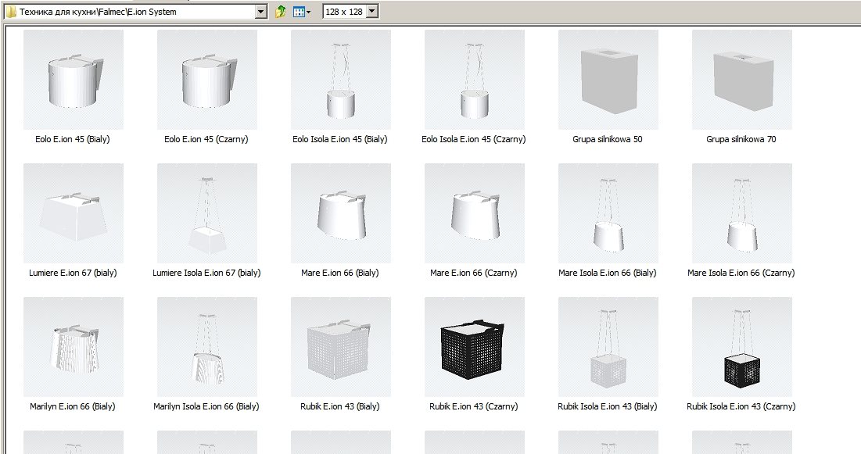Click the label text 'Mare Isola E.ion 66 (Czarny)'

point(741,273)
